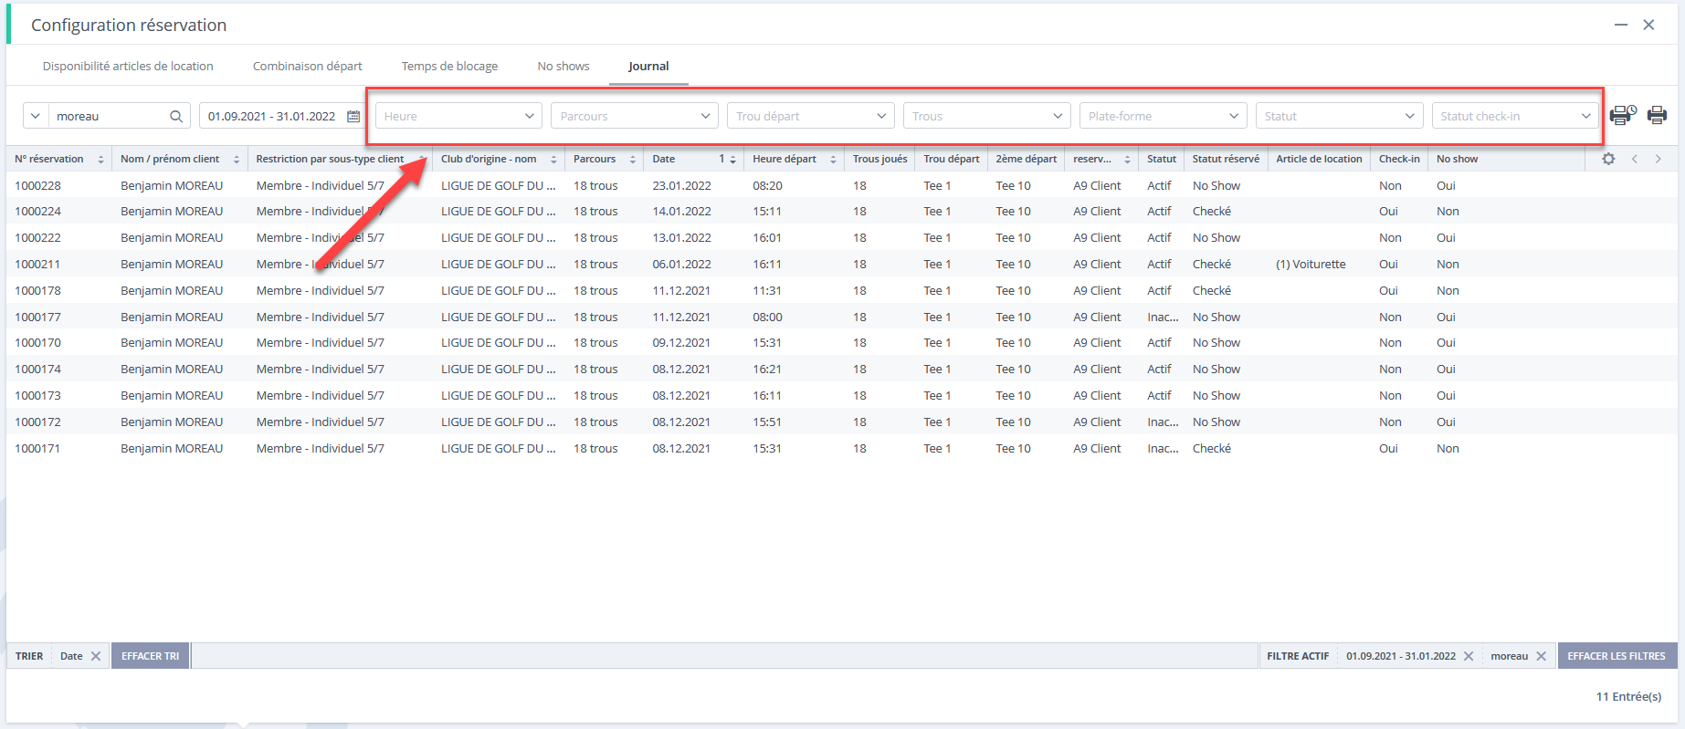Click the Article de location column header
This screenshot has height=729, width=1685.
pos(1319,159)
